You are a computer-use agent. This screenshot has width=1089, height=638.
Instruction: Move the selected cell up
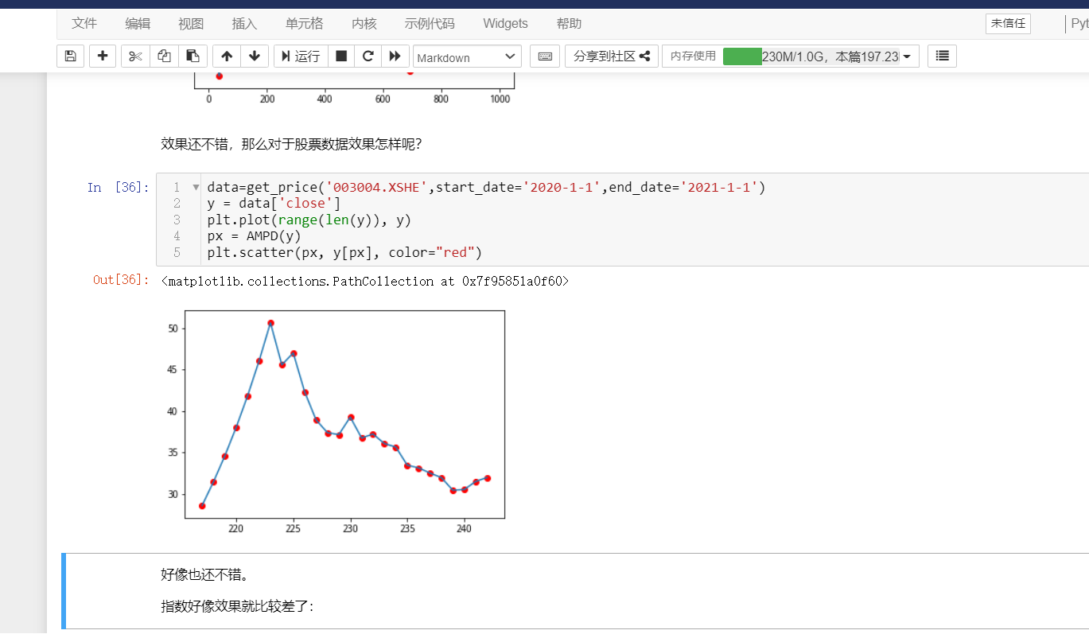227,56
